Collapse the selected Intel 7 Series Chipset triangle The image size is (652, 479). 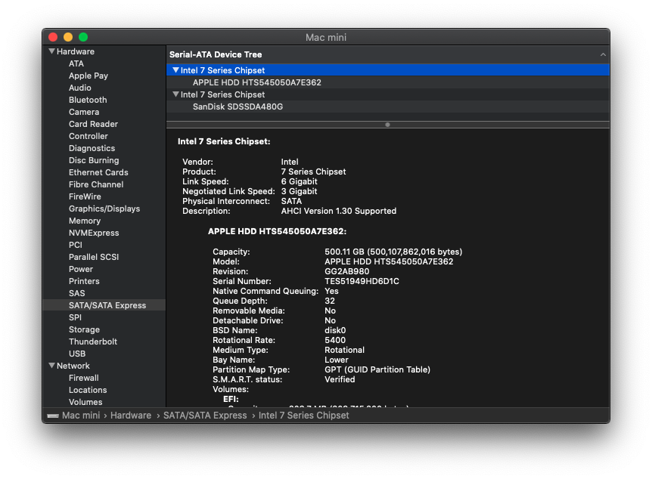(176, 70)
